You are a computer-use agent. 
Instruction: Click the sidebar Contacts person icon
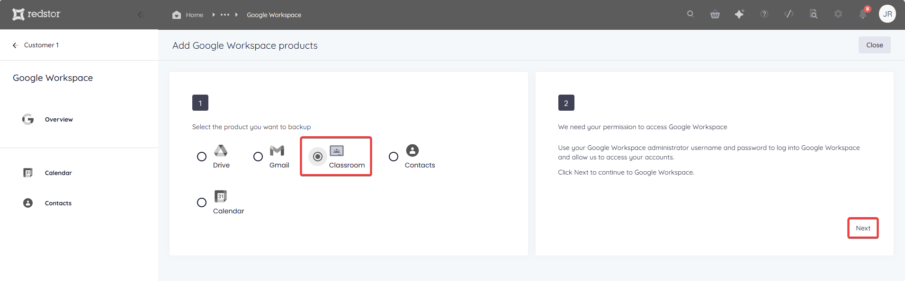click(28, 203)
